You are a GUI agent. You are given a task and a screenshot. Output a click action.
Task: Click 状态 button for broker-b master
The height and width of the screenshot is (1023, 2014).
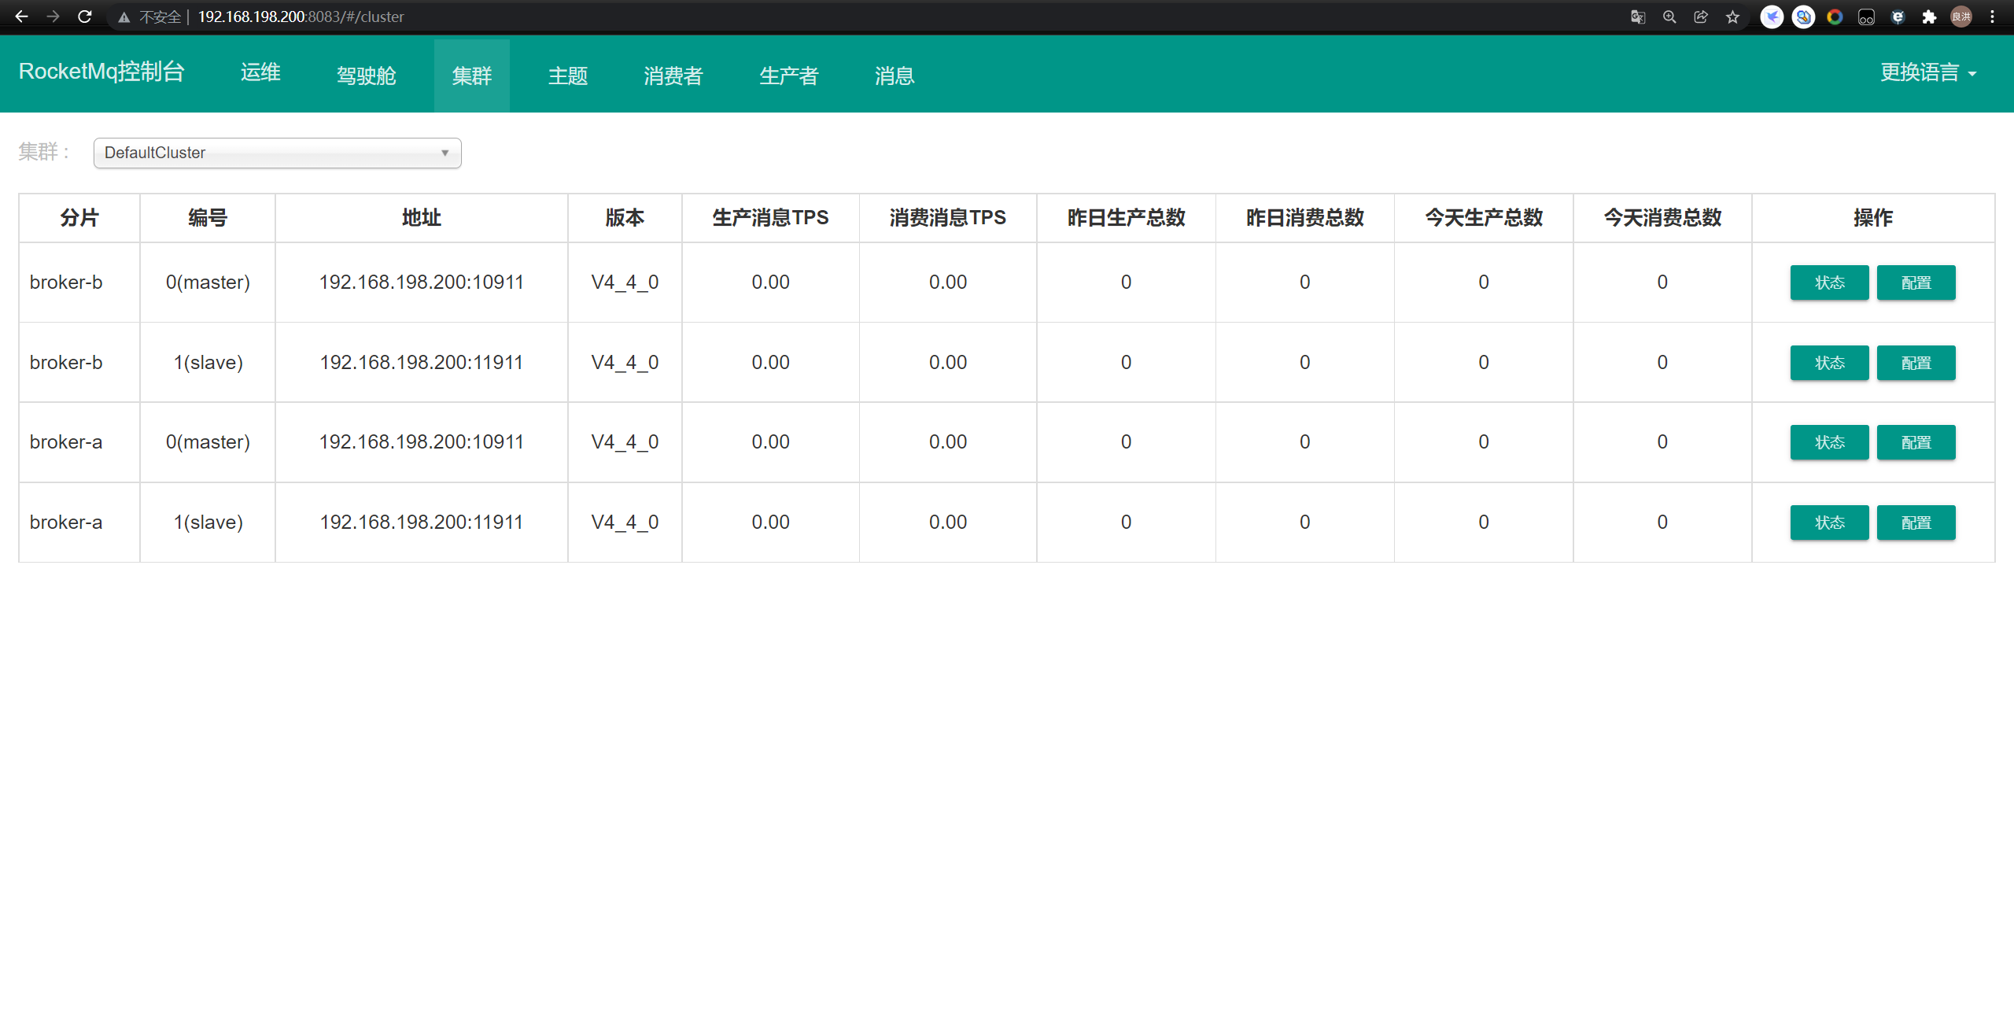point(1829,283)
